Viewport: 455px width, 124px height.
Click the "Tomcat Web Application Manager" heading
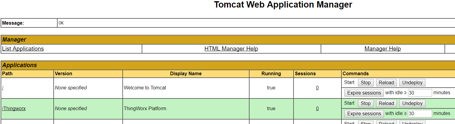(x=283, y=5)
